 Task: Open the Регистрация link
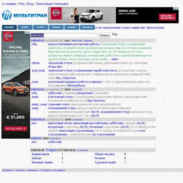(x=44, y=4)
